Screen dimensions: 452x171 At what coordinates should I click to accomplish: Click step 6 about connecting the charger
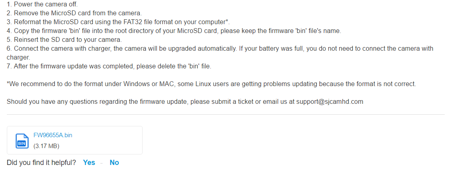pyautogui.click(x=220, y=48)
